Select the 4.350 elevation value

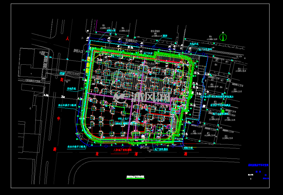(150, 150)
